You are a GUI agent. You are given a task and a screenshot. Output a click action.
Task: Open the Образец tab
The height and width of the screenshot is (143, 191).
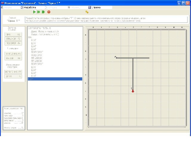(74, 7)
